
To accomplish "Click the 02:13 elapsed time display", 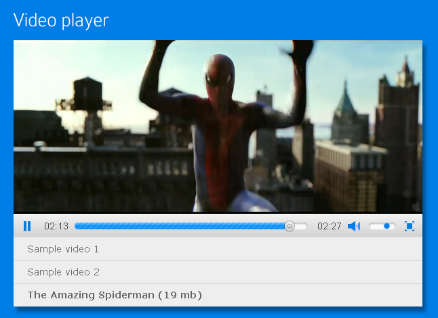I will [56, 226].
